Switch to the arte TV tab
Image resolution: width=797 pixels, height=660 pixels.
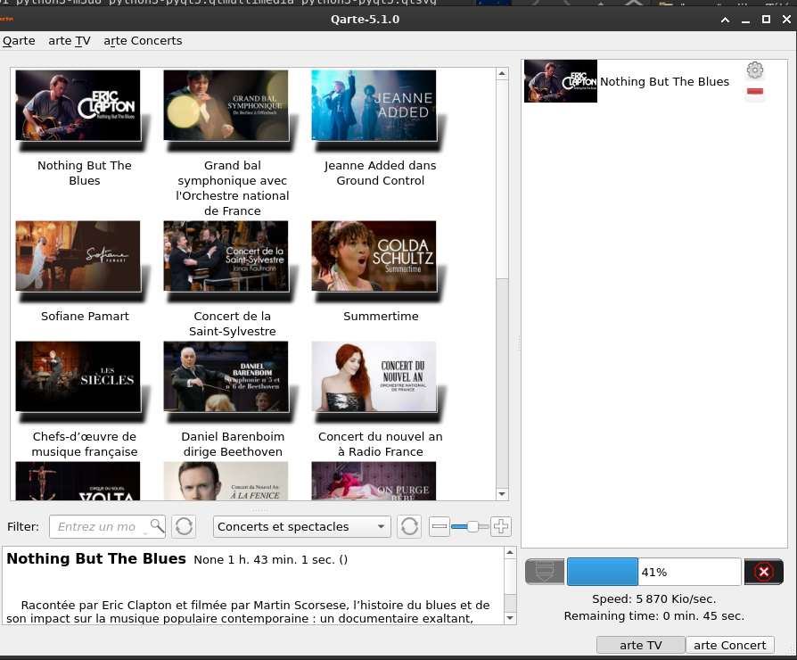640,645
